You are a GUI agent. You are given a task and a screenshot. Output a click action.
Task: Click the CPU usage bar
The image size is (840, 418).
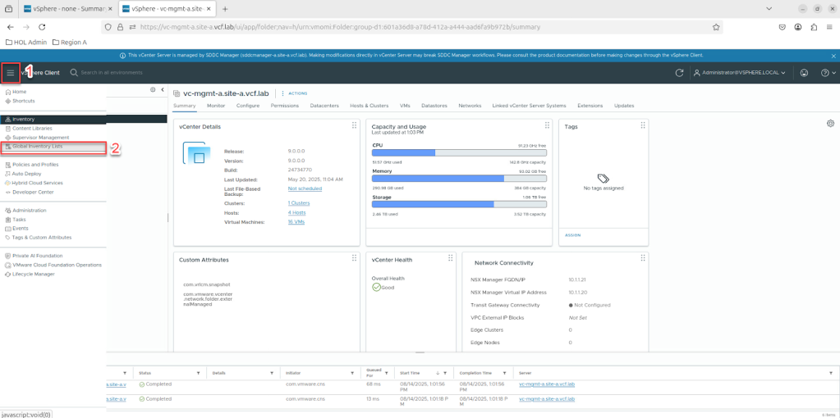click(x=459, y=153)
